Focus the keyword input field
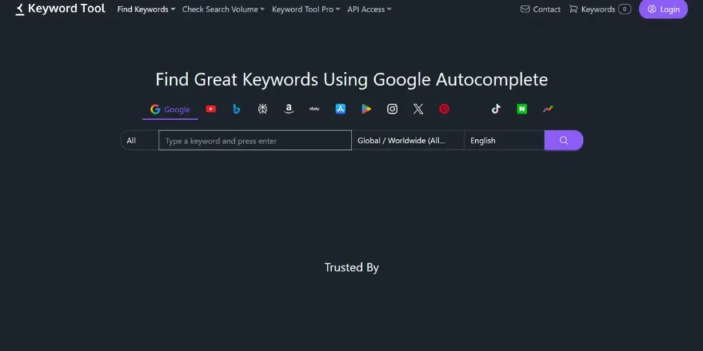This screenshot has width=703, height=351. click(255, 140)
